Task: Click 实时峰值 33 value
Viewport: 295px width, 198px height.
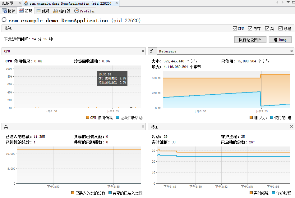Action: point(173,142)
